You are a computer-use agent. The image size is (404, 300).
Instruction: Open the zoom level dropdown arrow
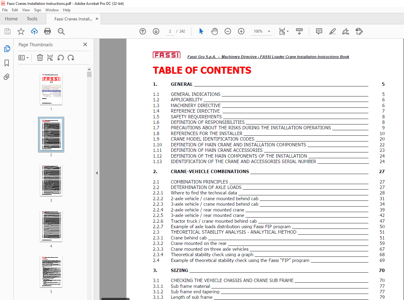pos(269,31)
